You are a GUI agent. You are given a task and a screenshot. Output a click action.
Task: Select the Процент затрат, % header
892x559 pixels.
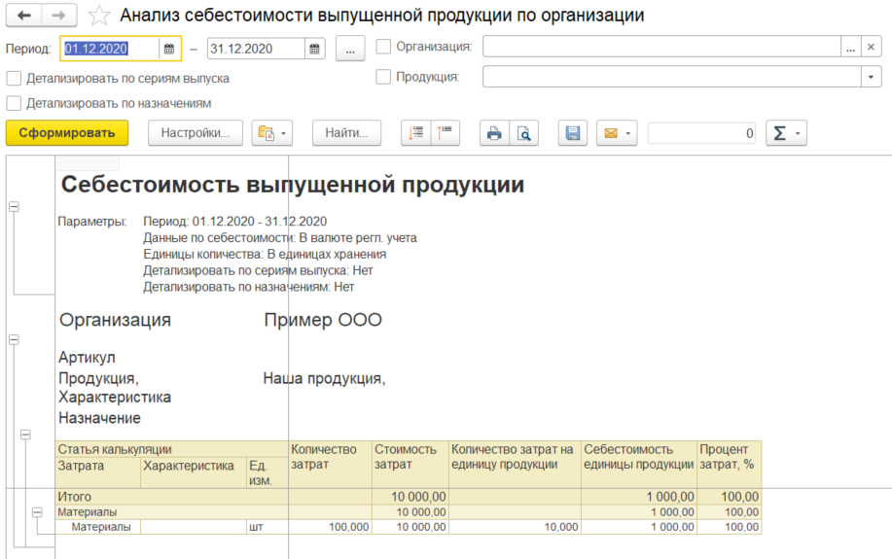click(730, 464)
